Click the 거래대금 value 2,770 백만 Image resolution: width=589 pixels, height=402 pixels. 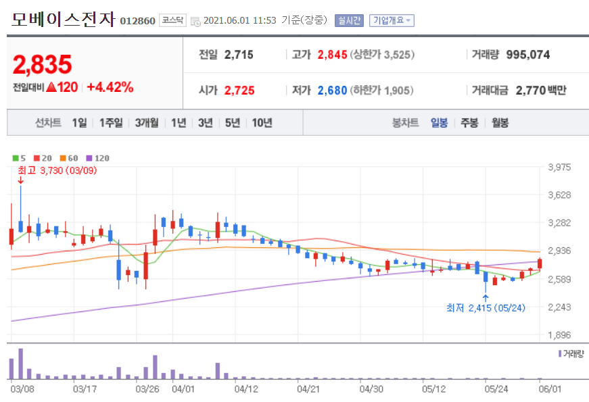pos(541,91)
